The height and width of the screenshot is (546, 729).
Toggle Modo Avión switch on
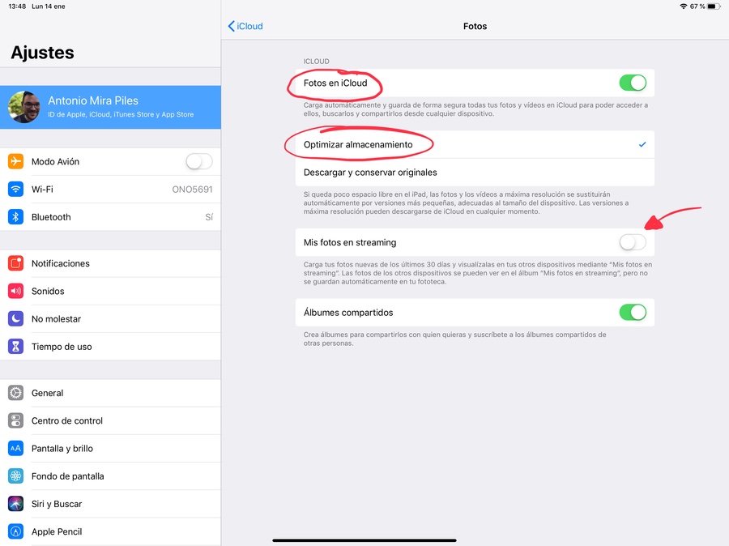pos(198,162)
